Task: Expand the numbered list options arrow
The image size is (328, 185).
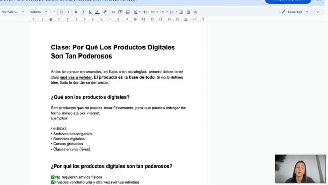Action: point(176,12)
